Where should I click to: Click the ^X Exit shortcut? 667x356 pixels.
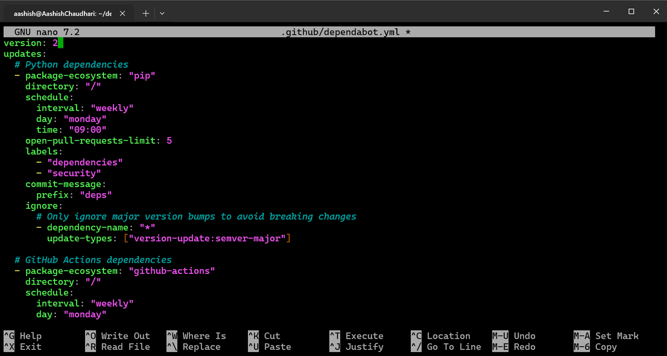pos(23,347)
